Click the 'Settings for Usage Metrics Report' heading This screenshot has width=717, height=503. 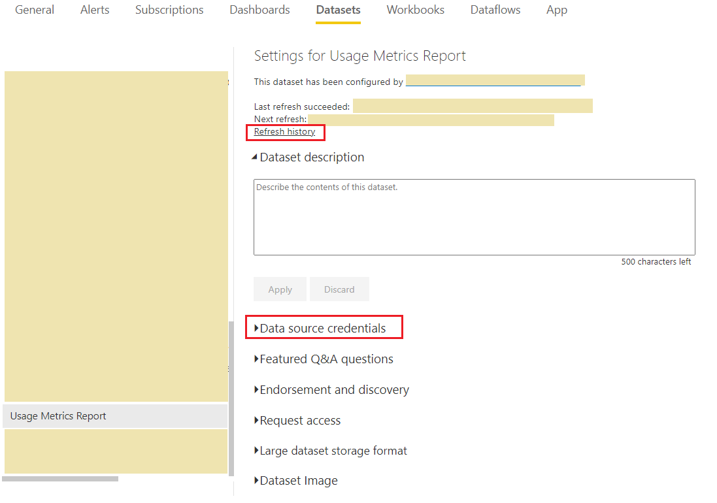click(360, 56)
